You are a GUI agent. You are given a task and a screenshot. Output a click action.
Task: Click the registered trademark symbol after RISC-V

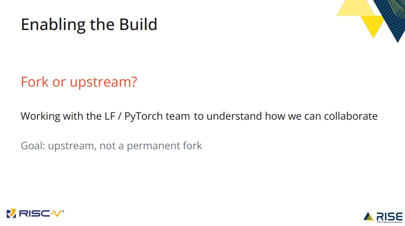tap(63, 211)
